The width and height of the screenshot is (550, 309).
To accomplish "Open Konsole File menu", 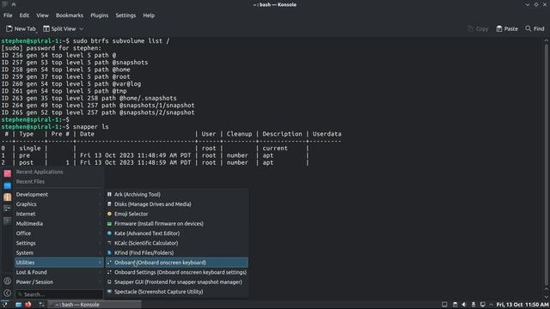I will [x=8, y=15].
